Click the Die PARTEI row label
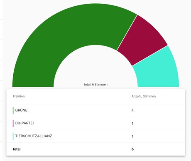This screenshot has height=161, width=191. click(24, 123)
